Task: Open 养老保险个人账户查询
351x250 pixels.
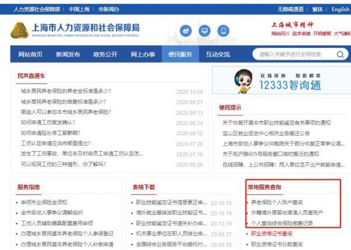Action: [x=277, y=203]
